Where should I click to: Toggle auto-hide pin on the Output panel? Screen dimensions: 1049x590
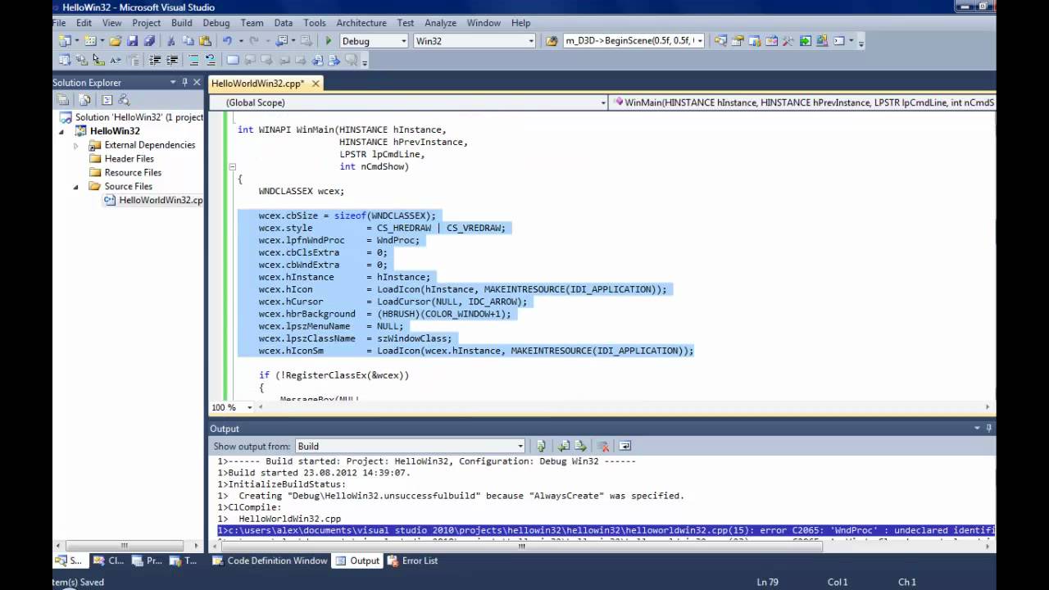[x=989, y=428]
